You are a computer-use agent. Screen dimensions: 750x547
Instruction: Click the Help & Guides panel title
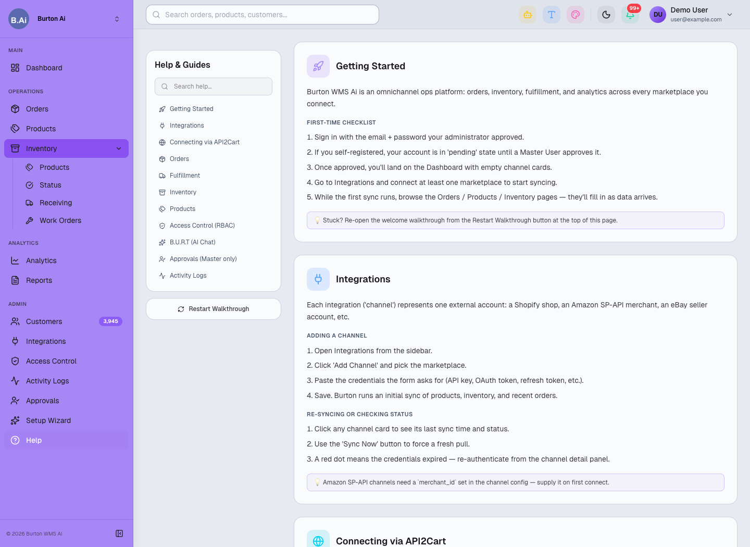(182, 65)
